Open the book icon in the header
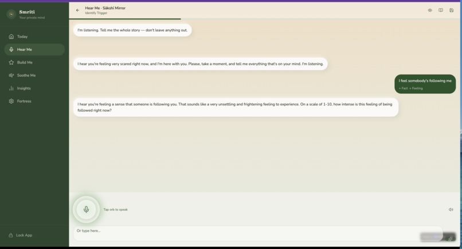This screenshot has width=462, height=249. pos(440,10)
